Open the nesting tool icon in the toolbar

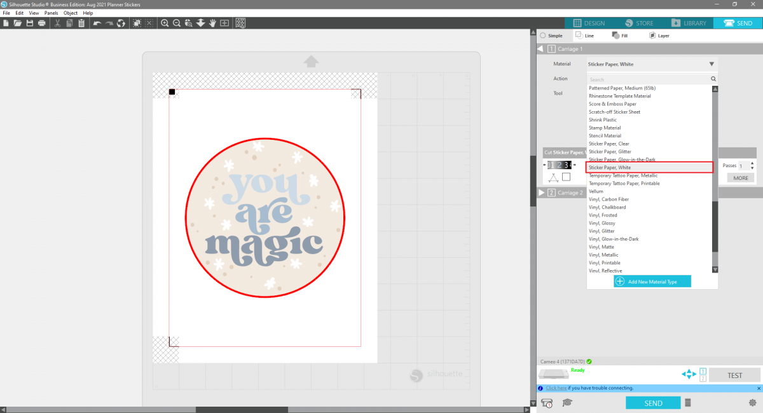tap(240, 24)
